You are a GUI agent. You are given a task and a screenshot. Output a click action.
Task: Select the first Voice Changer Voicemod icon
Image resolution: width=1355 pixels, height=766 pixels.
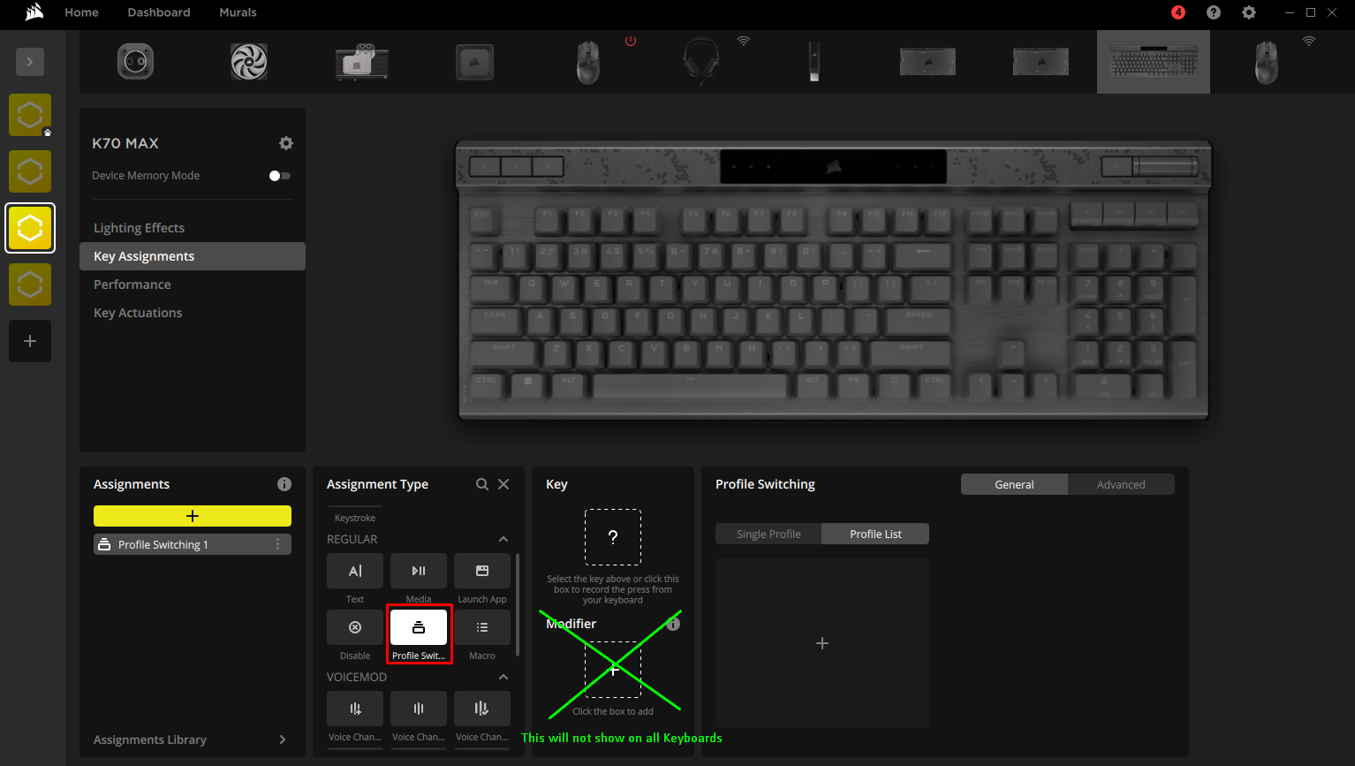[354, 708]
